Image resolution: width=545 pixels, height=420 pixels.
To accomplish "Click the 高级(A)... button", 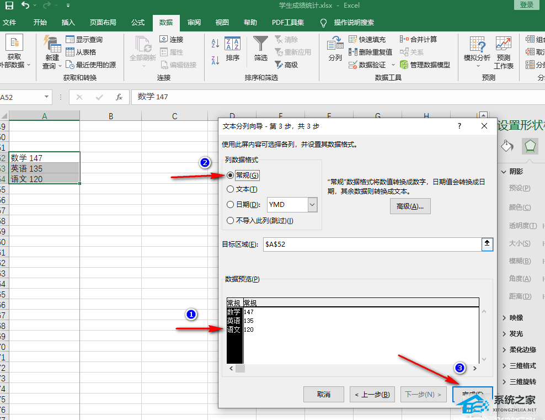I will (x=410, y=206).
